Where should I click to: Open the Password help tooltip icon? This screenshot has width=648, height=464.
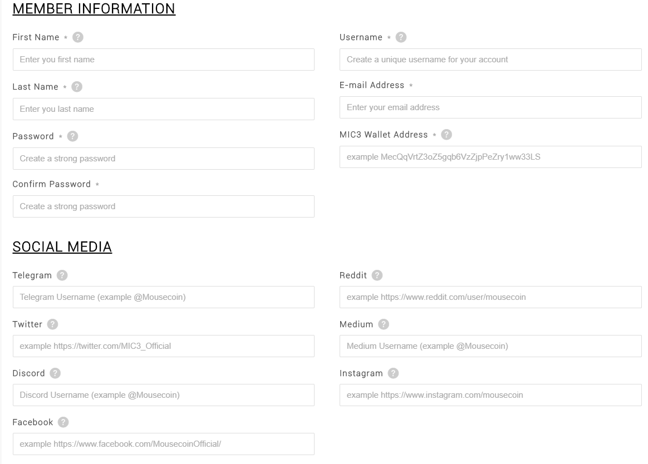click(x=72, y=136)
